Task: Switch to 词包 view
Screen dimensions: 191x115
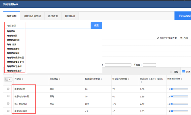Action: (174, 72)
